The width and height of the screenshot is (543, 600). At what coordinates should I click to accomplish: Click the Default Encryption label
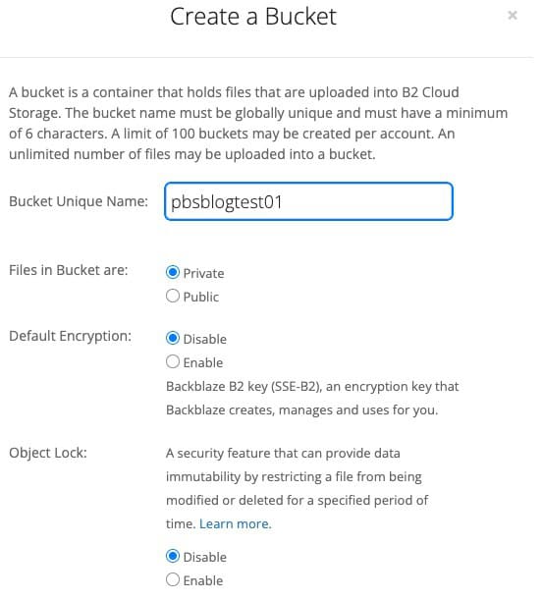[70, 336]
